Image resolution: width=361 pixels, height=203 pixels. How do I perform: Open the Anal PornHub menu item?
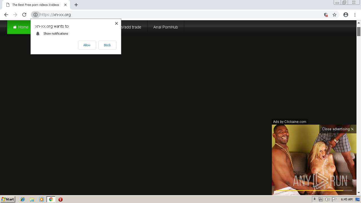click(166, 27)
